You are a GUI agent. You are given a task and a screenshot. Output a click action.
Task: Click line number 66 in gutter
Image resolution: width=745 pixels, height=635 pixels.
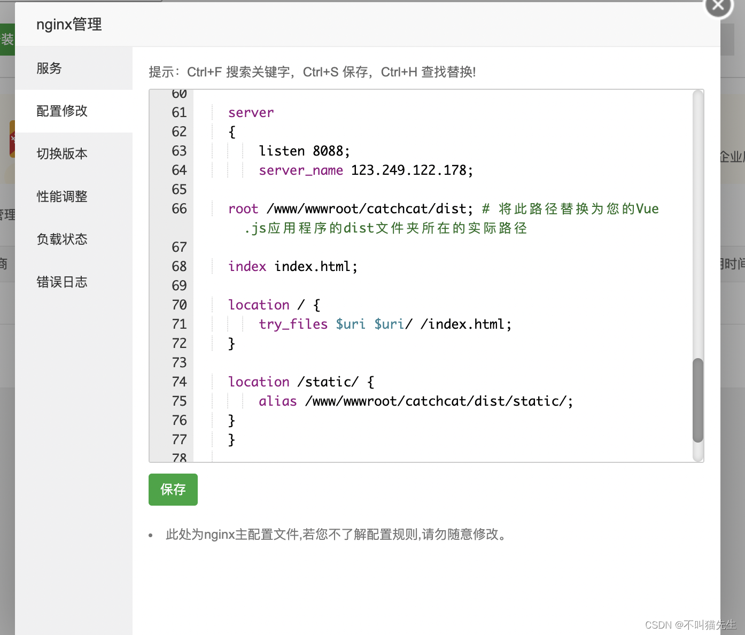179,209
